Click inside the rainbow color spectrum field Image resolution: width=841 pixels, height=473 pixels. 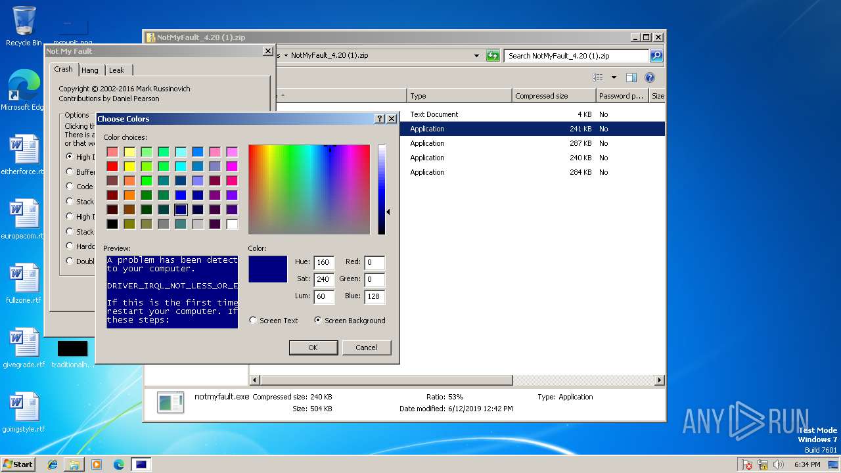[309, 189]
